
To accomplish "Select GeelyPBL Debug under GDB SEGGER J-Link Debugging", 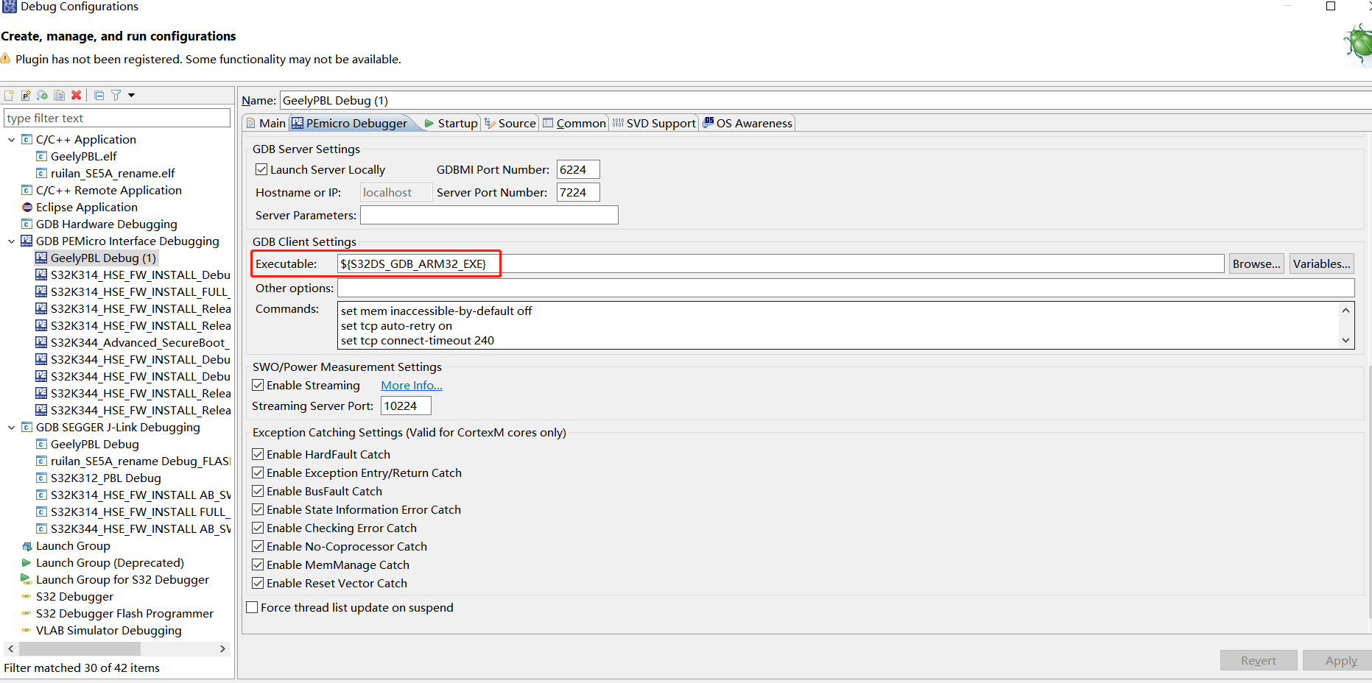I will (x=94, y=444).
